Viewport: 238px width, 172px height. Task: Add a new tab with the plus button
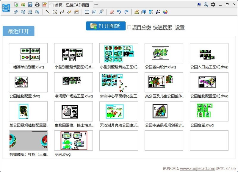tap(96, 5)
